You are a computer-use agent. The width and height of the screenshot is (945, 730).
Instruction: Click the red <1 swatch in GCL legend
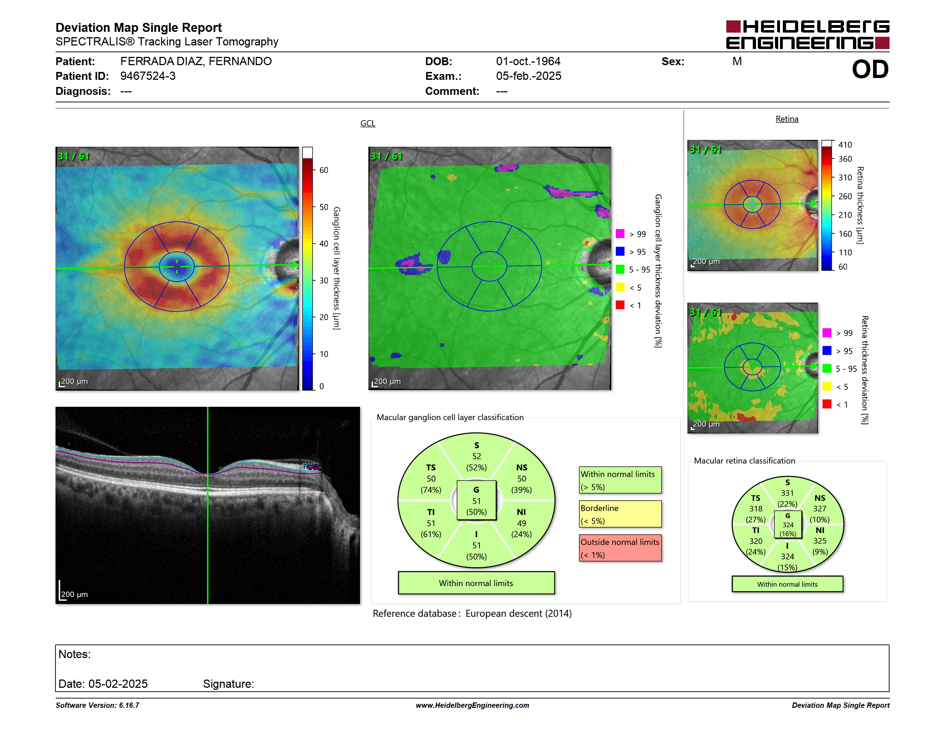click(x=620, y=305)
